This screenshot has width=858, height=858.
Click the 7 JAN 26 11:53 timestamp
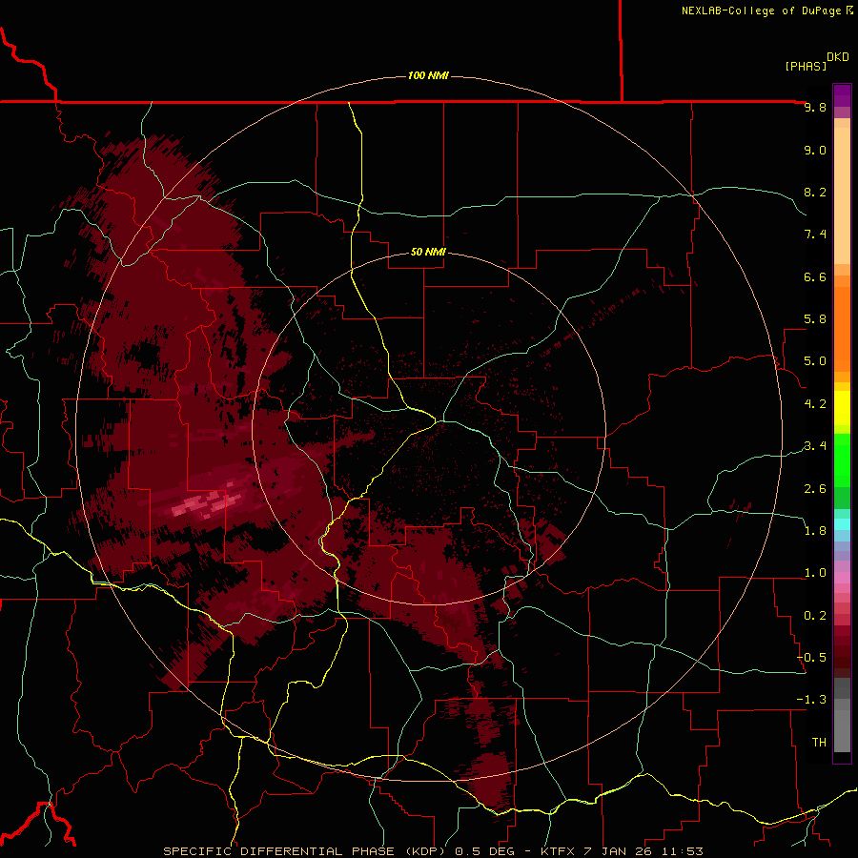(x=643, y=851)
